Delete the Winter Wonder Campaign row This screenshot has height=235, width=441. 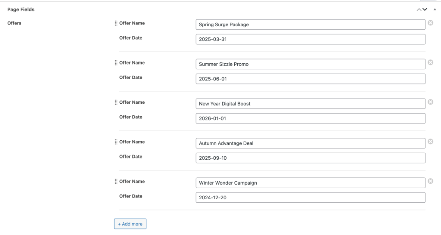430,181
